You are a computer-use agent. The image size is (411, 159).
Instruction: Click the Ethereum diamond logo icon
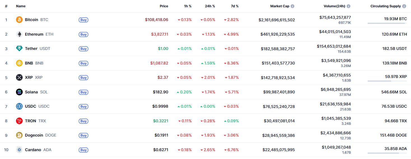pos(19,34)
